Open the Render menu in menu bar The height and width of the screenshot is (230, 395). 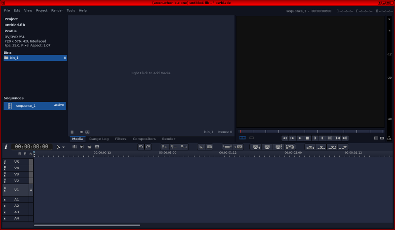click(57, 10)
